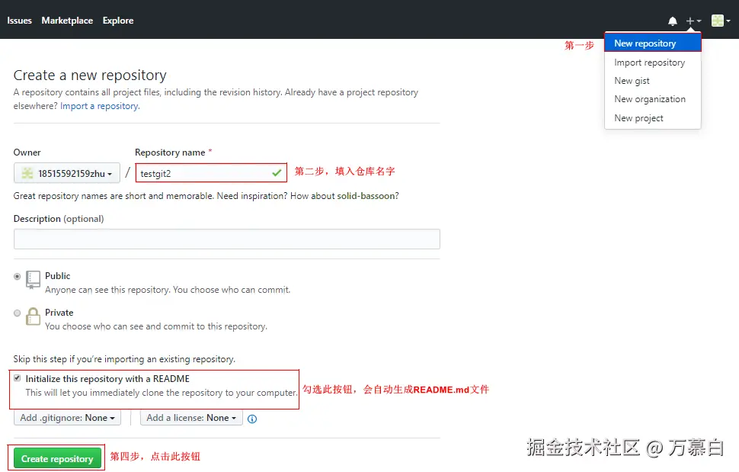Toggle Initialize this repository with a README
Screen dimensions: 739x472
coord(18,378)
